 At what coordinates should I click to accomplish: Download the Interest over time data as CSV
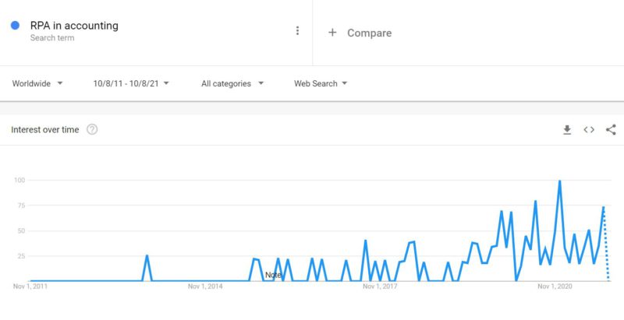pyautogui.click(x=567, y=130)
